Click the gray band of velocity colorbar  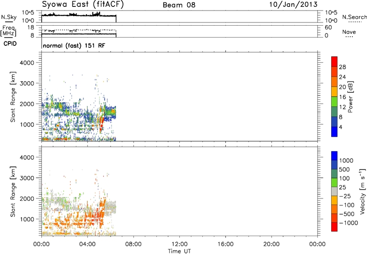point(334,191)
